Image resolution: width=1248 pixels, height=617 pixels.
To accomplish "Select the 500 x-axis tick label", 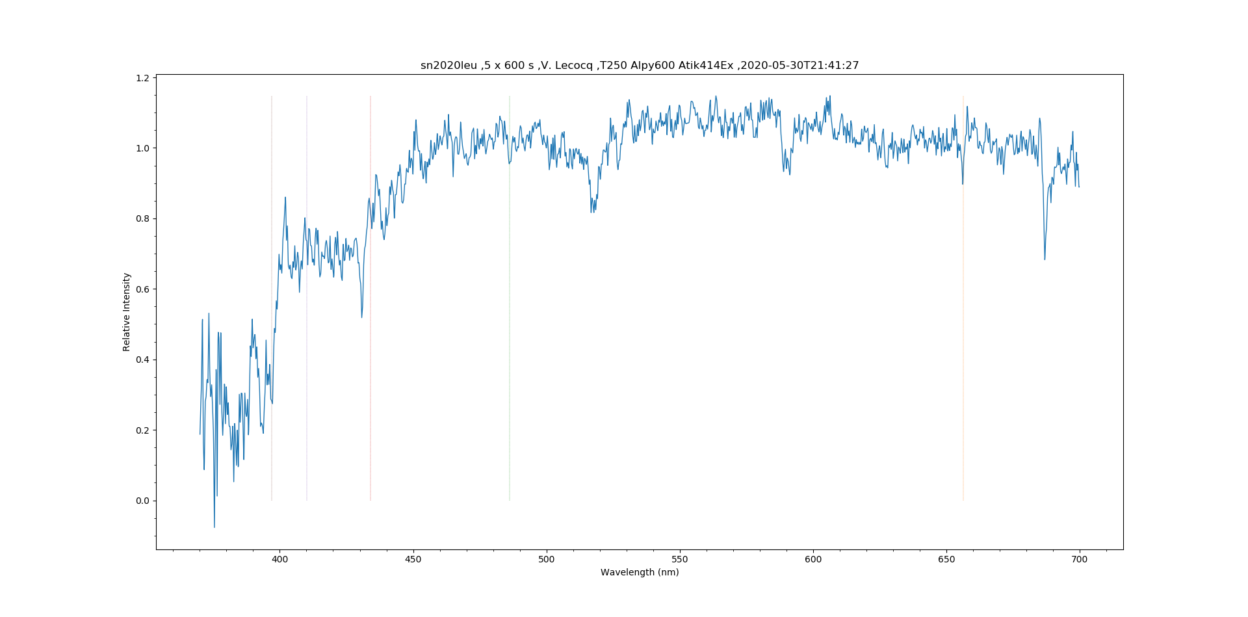I will click(x=546, y=559).
